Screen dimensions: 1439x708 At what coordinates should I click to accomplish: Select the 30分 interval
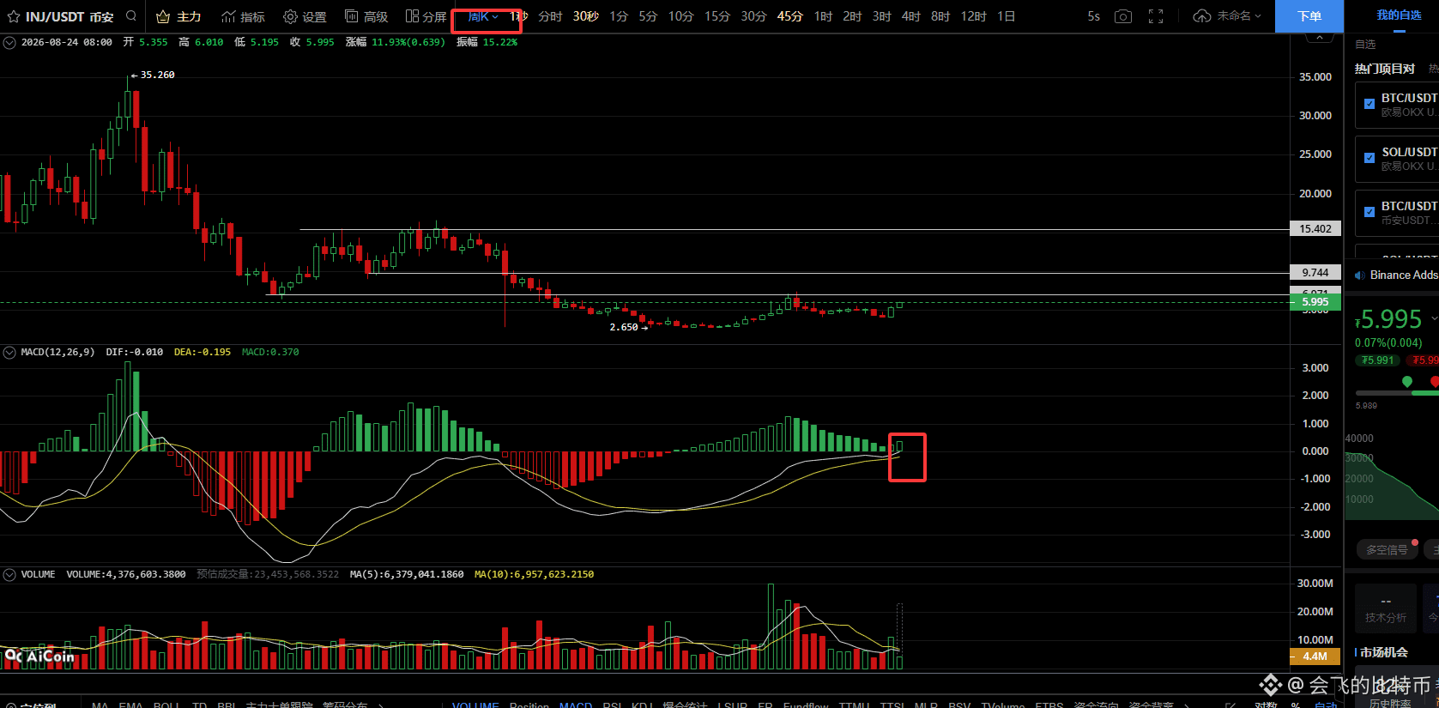753,16
